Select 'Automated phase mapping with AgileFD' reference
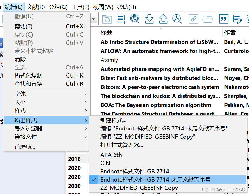Image resolution: width=249 pixels, height=194 pixels. tap(160, 69)
